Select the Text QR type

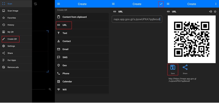point(82,33)
